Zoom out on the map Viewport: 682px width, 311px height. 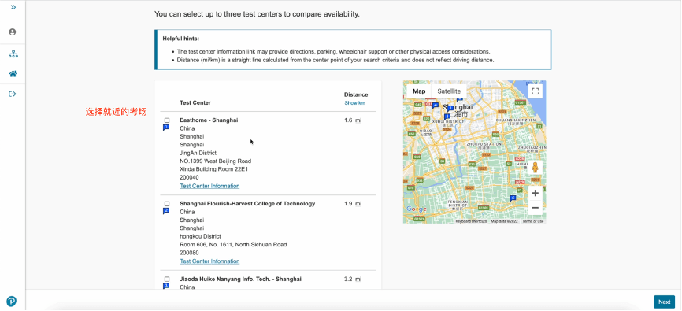[x=536, y=208]
